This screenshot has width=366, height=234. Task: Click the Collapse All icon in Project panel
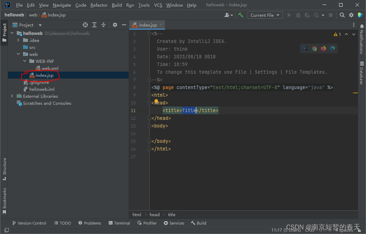coord(103,25)
